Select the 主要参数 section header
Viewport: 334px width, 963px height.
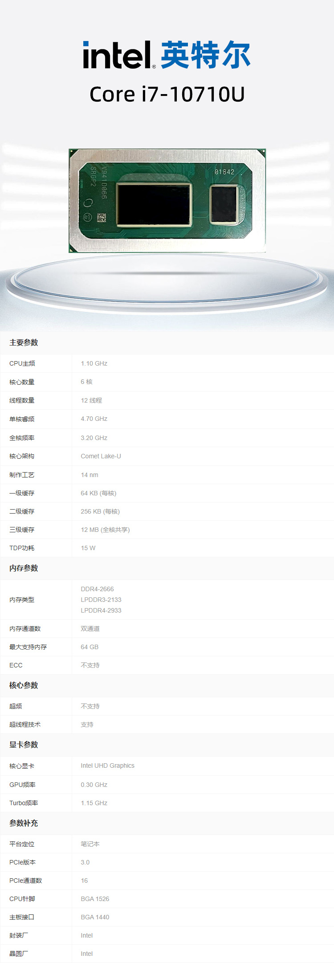point(24,342)
